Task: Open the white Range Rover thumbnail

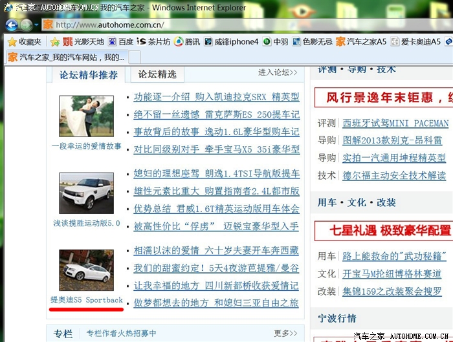Action: tap(86, 193)
